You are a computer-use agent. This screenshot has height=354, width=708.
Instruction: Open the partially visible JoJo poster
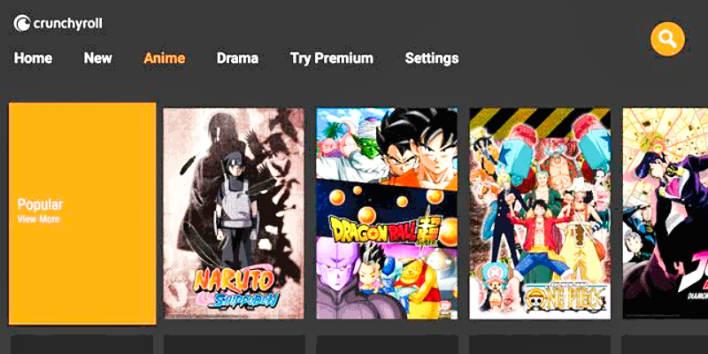(x=666, y=213)
